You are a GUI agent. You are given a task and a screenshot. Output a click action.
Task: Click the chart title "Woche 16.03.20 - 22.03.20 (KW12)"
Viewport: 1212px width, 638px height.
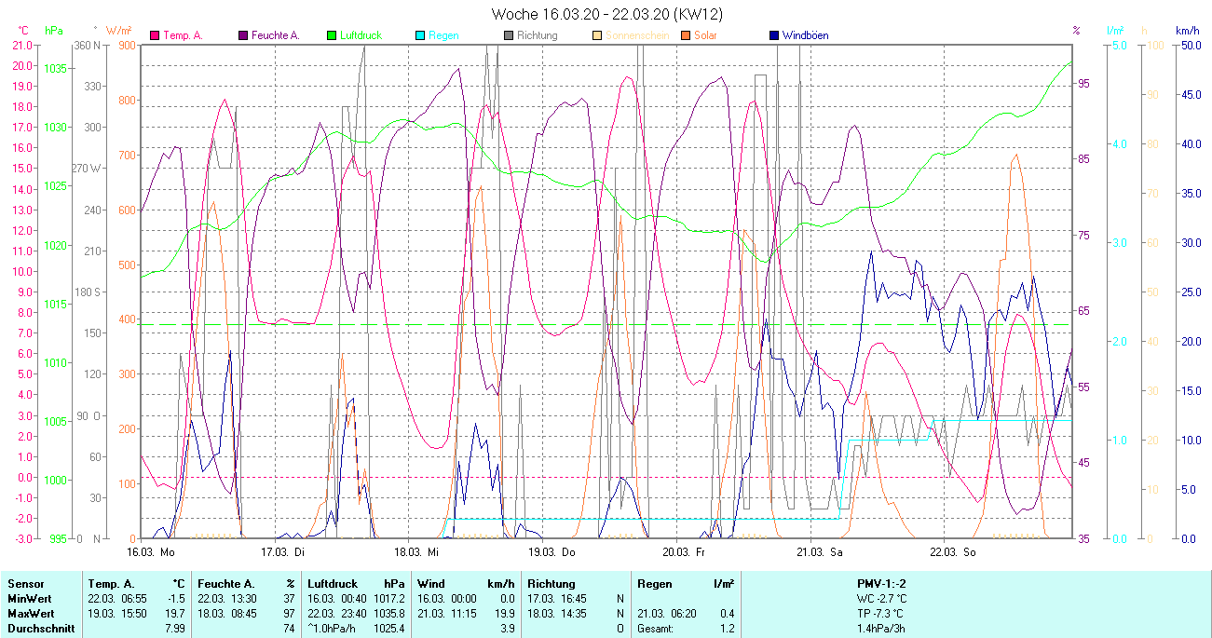coord(607,14)
